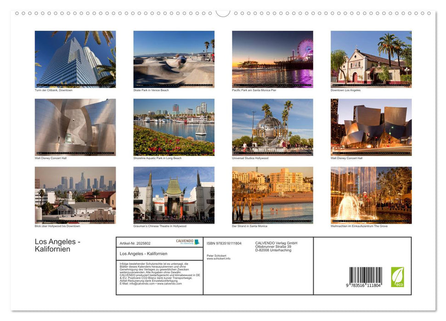The height and width of the screenshot is (321, 446).
Task: Select the Weihnachten im Einkaufszentrum The Grove image
Action: coord(371,194)
